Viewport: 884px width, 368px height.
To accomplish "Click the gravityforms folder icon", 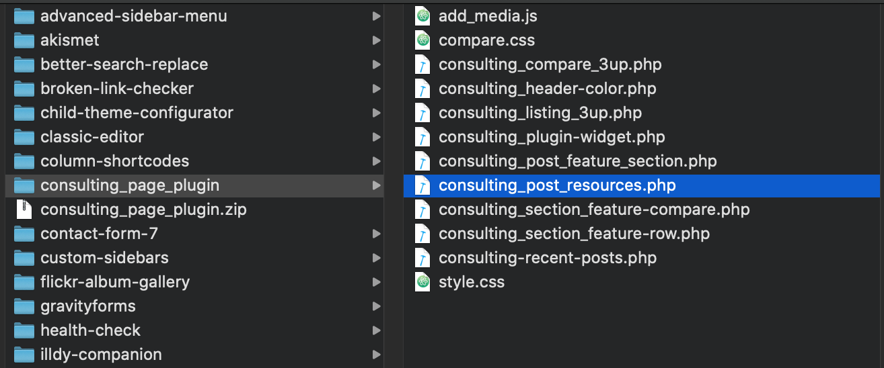I will point(24,306).
